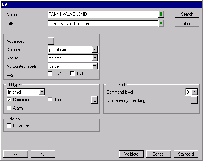Click green arrow icon beside Title field
This screenshot has height=161, width=203.
(x=161, y=24)
